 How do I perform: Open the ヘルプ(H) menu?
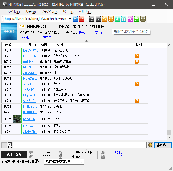coord(85,12)
